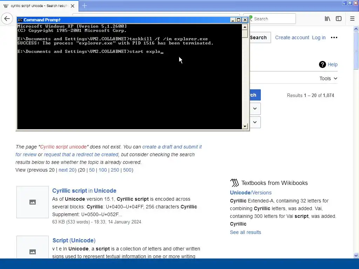Image resolution: width=359 pixels, height=269 pixels.
Task: Open the browser hamburger menu
Action: [x=352, y=19]
